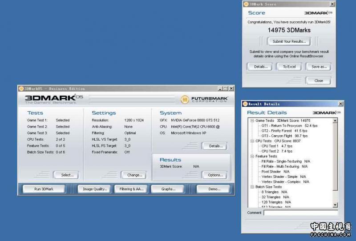The image size is (356, 241).
Task: Click Filtering value Optimal
Action: click(x=130, y=133)
